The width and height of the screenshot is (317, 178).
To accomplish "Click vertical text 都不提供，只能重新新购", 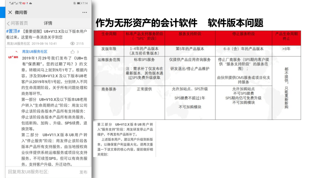I will tap(286, 88).
